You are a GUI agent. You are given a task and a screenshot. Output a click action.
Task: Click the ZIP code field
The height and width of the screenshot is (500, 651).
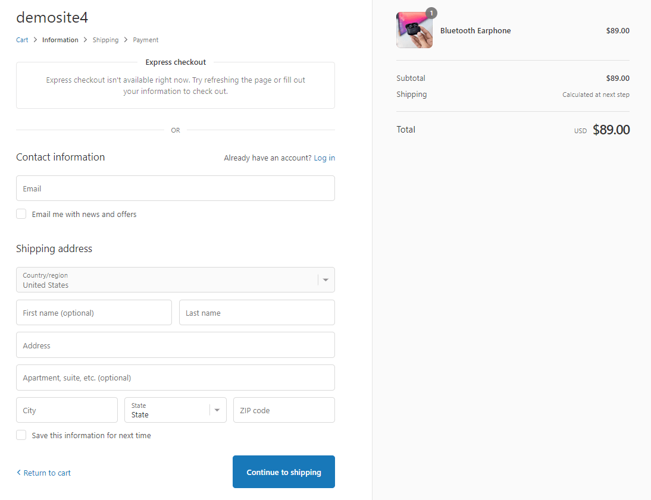(x=284, y=410)
